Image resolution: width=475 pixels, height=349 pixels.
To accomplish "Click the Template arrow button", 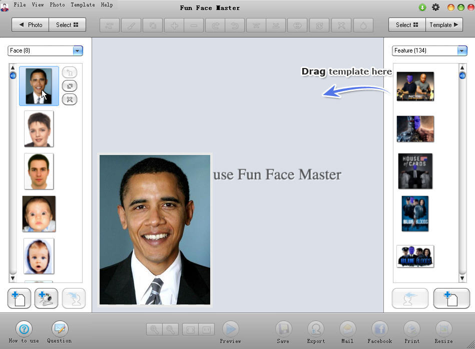I will click(444, 25).
